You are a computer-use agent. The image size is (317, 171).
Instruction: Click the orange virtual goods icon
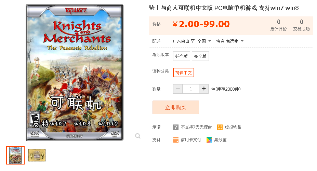pos(220,127)
